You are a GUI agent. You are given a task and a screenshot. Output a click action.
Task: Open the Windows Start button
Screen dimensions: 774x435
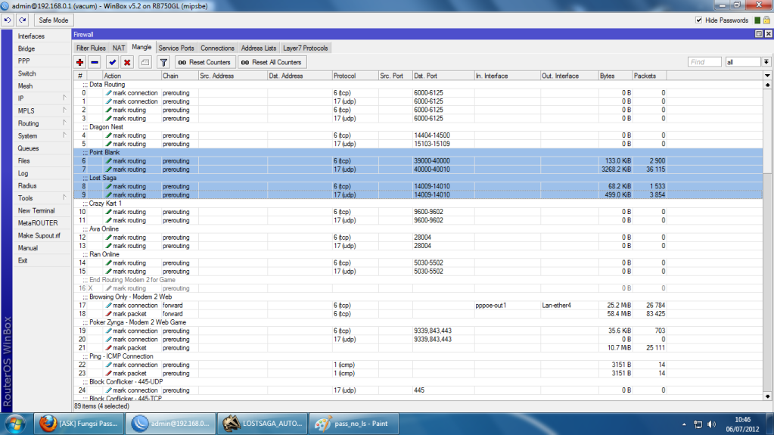(x=15, y=424)
